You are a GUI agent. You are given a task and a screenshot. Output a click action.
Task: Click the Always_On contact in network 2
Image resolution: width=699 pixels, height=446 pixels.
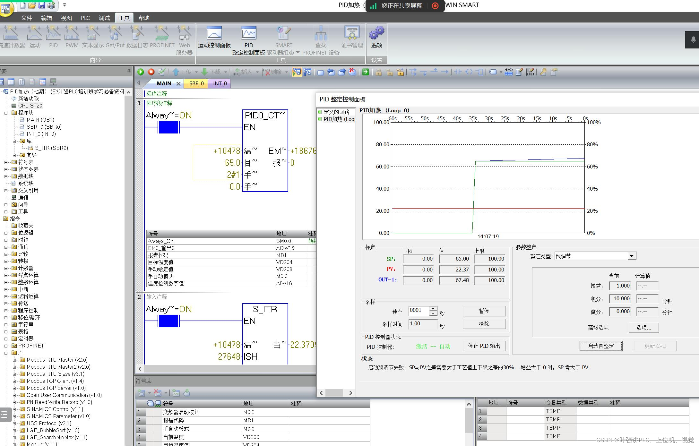pos(168,321)
